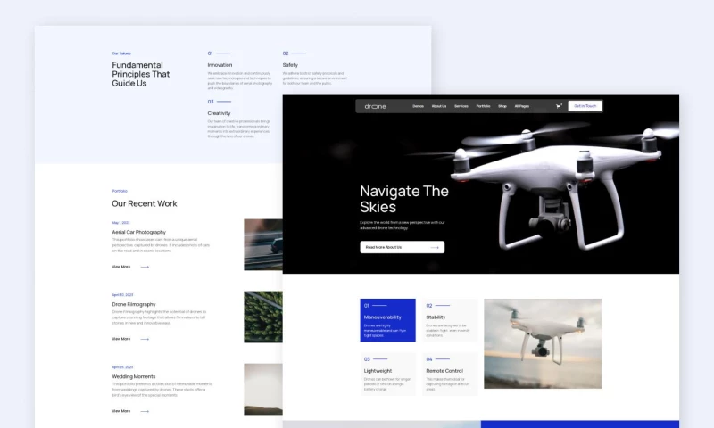Screen dimensions: 714x428
Task: Click the Our Recent Work heading
Action: tap(145, 204)
